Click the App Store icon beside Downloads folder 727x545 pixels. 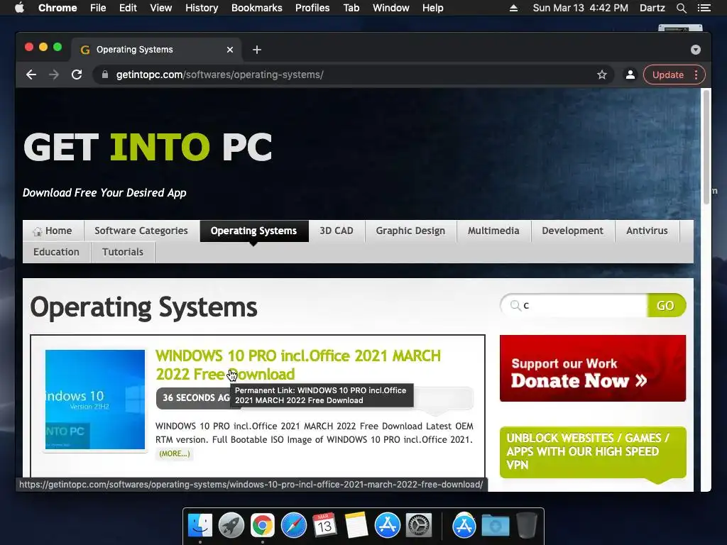pyautogui.click(x=464, y=526)
